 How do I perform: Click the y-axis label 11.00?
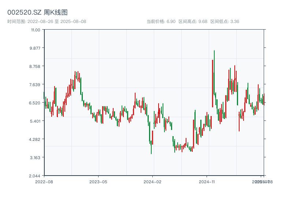(36, 30)
